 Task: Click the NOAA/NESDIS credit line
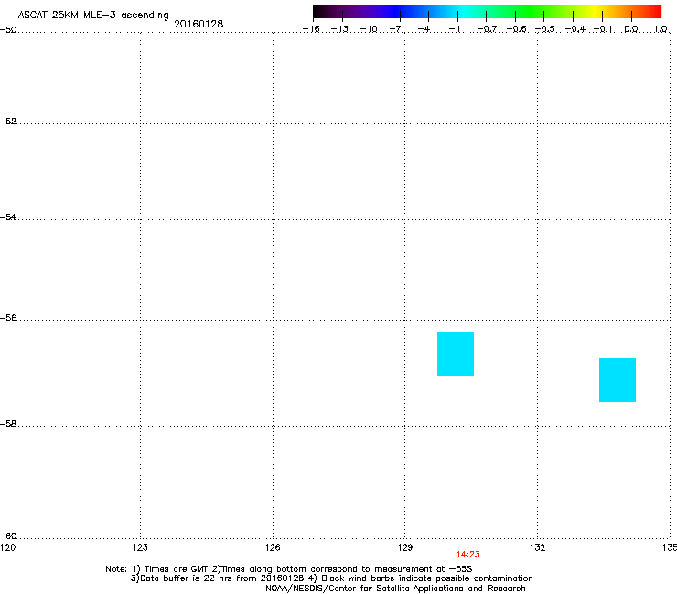point(395,589)
